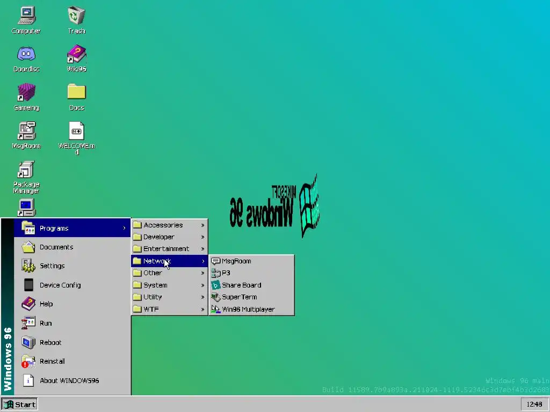Screen dimensions: 550x412
Task: Click the partly hidden monitor shortcut icon
Action: [26, 208]
